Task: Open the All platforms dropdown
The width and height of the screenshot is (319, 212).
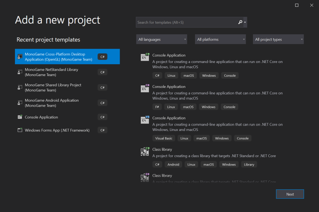Action: click(x=220, y=39)
